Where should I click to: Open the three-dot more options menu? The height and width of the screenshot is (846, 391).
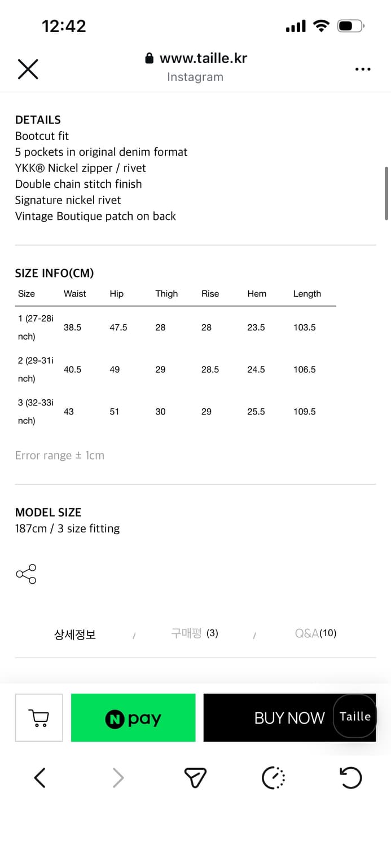tap(363, 69)
